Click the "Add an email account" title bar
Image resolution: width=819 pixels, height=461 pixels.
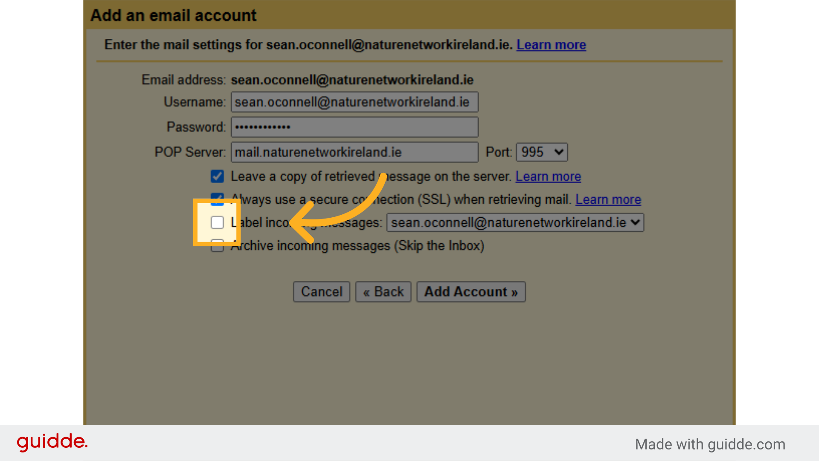click(173, 15)
